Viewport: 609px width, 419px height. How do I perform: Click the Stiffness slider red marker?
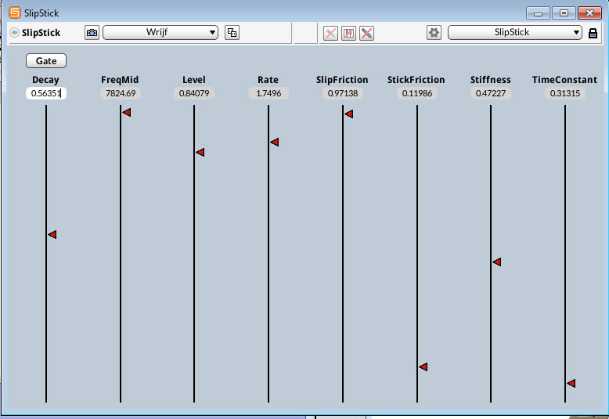click(496, 262)
